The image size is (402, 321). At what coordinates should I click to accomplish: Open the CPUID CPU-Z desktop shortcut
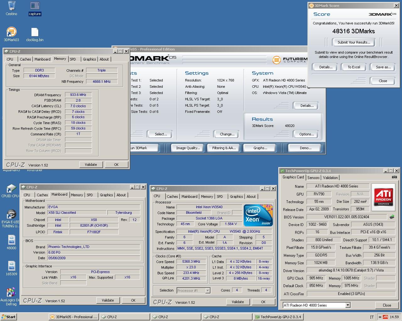pyautogui.click(x=11, y=189)
